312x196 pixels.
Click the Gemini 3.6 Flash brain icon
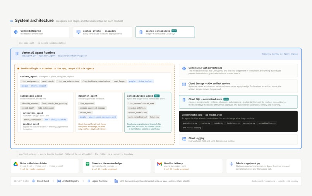(x=184, y=68)
